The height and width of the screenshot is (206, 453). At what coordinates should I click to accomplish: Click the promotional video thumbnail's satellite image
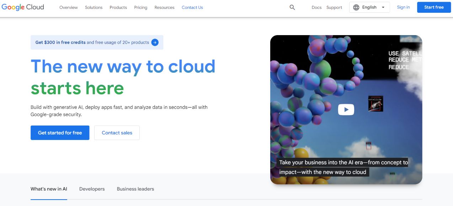point(375,104)
